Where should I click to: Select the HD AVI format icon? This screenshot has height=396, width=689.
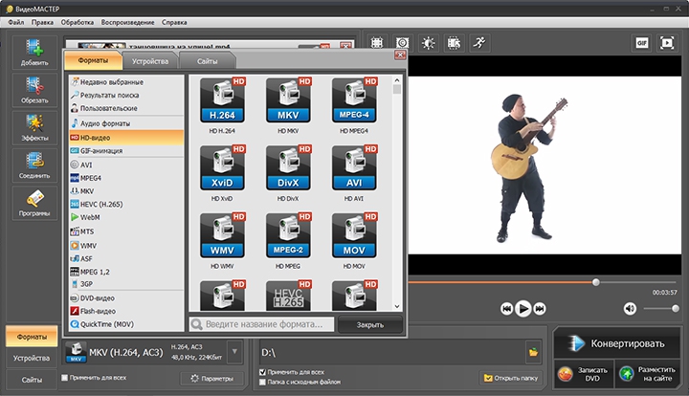tap(354, 168)
